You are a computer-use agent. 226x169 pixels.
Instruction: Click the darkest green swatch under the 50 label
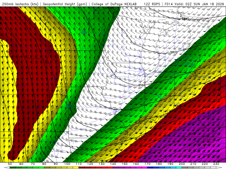click(x=13, y=168)
